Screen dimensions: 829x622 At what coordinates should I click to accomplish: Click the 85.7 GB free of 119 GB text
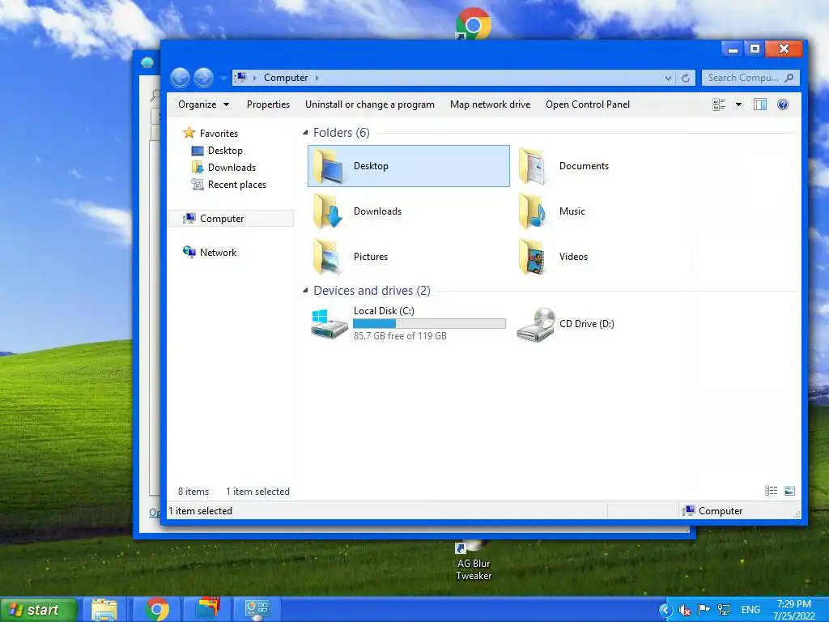400,336
